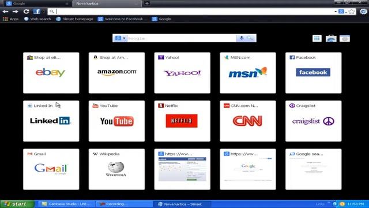Open the Gmail tile

tap(51, 169)
